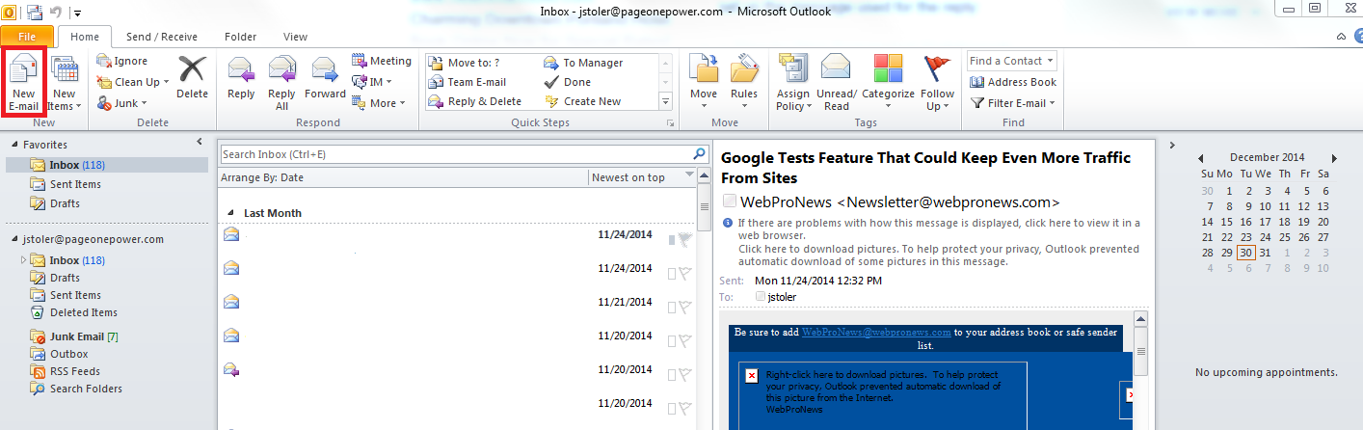Delete the selected message
1363x430 pixels.
(192, 77)
